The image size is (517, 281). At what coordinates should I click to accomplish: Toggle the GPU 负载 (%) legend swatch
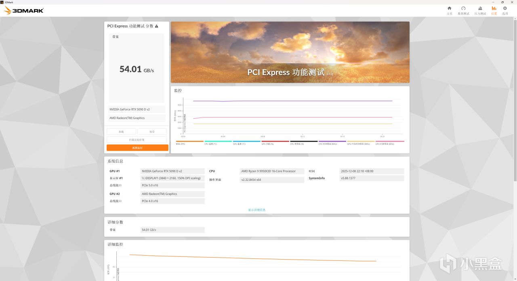(275, 141)
